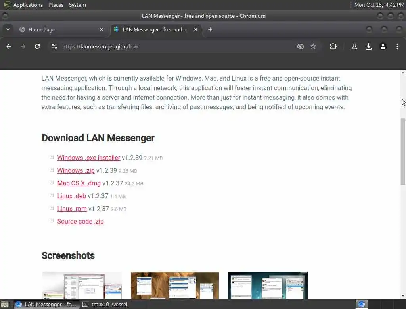The image size is (406, 309).
Task: Click the Chromium tray icon in bottom panel
Action: tap(362, 304)
